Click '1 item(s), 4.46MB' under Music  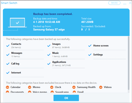[x=60, y=56]
